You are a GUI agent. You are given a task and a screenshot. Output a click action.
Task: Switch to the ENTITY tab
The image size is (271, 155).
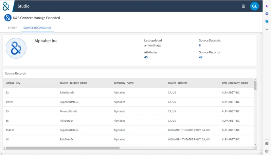click(13, 28)
